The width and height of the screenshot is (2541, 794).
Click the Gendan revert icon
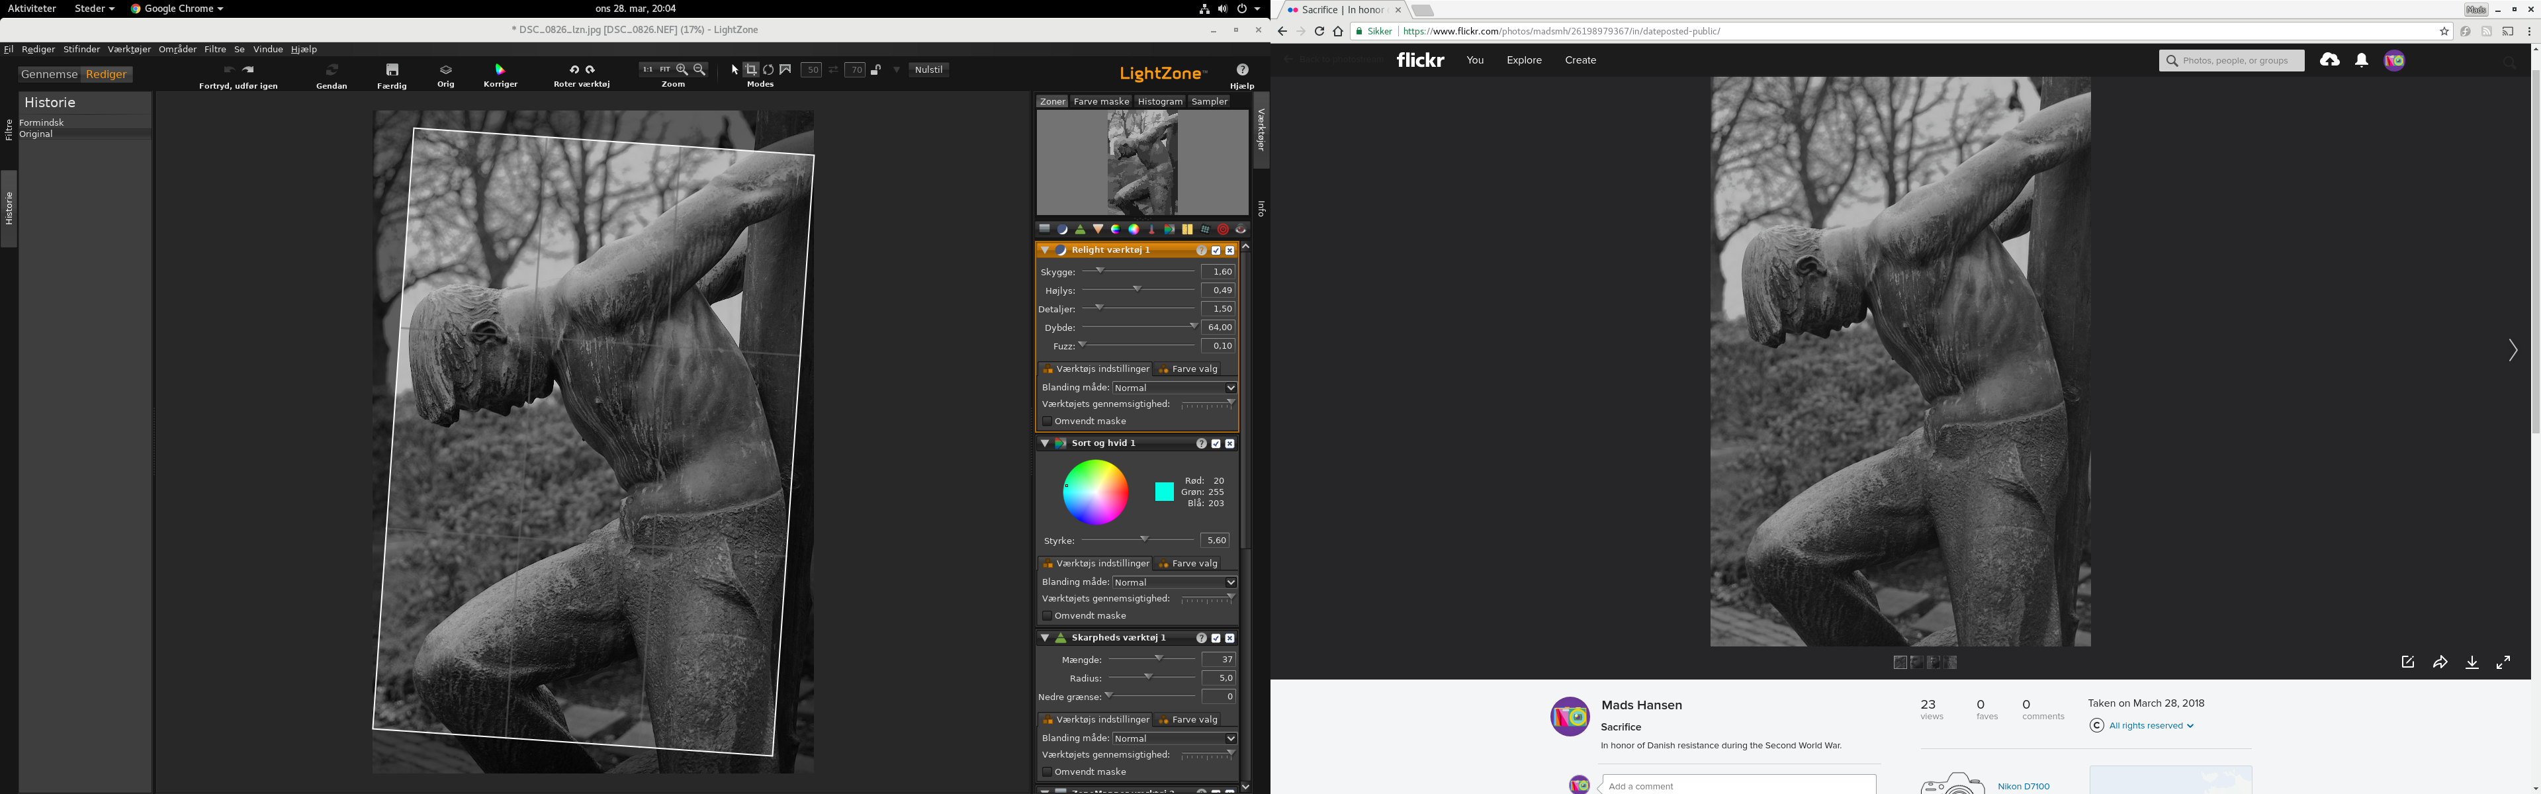tap(332, 70)
